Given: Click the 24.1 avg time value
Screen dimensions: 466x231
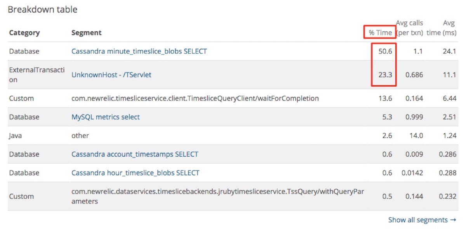Looking at the screenshot, I should (x=449, y=51).
